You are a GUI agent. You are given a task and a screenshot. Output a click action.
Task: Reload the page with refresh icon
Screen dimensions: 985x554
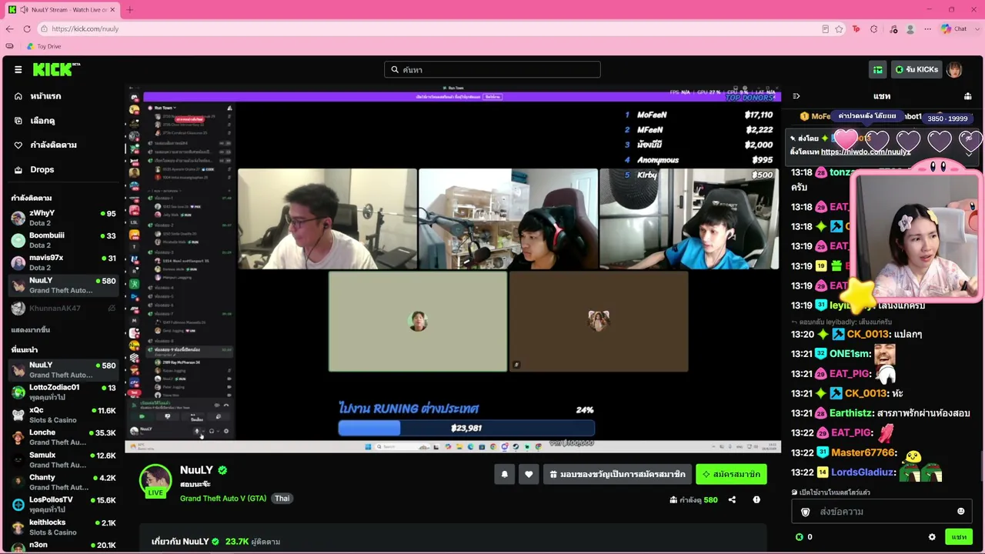[x=27, y=29]
